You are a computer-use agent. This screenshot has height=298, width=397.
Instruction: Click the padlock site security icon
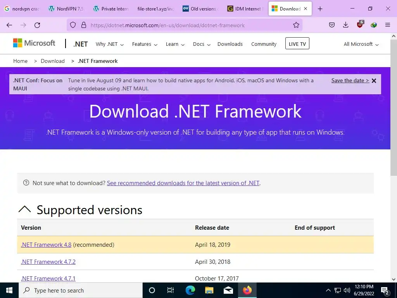click(x=84, y=25)
